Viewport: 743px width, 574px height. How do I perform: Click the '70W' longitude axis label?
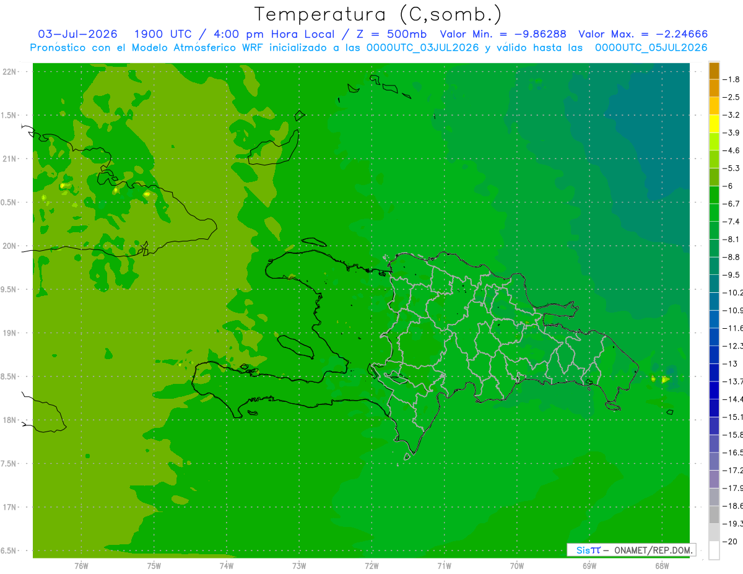click(x=517, y=566)
